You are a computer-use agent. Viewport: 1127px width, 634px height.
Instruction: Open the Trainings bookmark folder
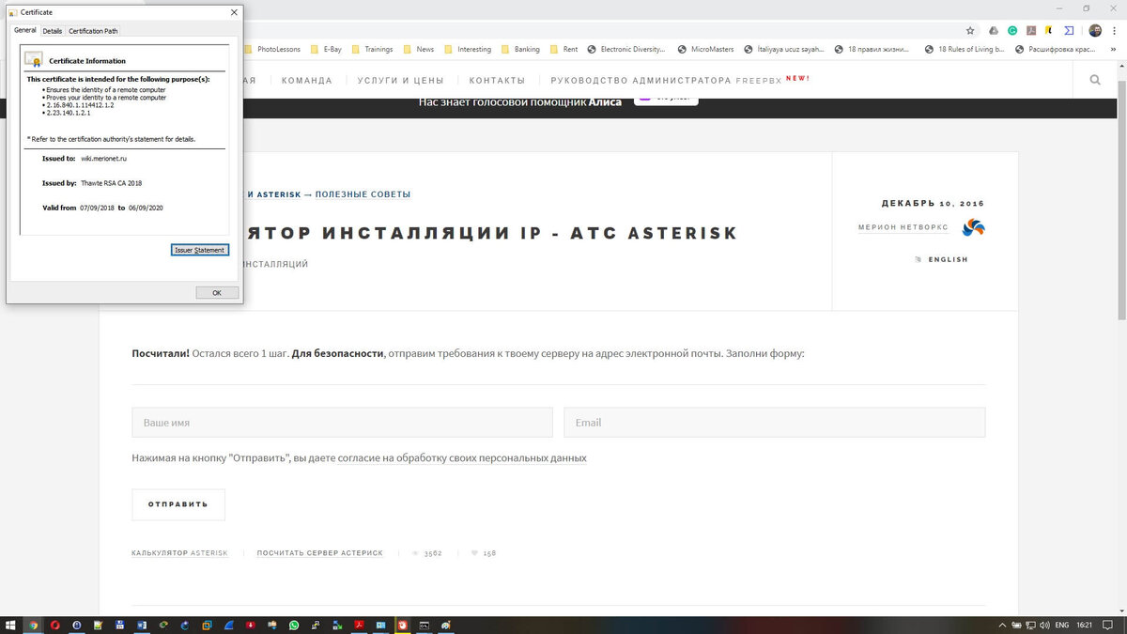tap(372, 49)
